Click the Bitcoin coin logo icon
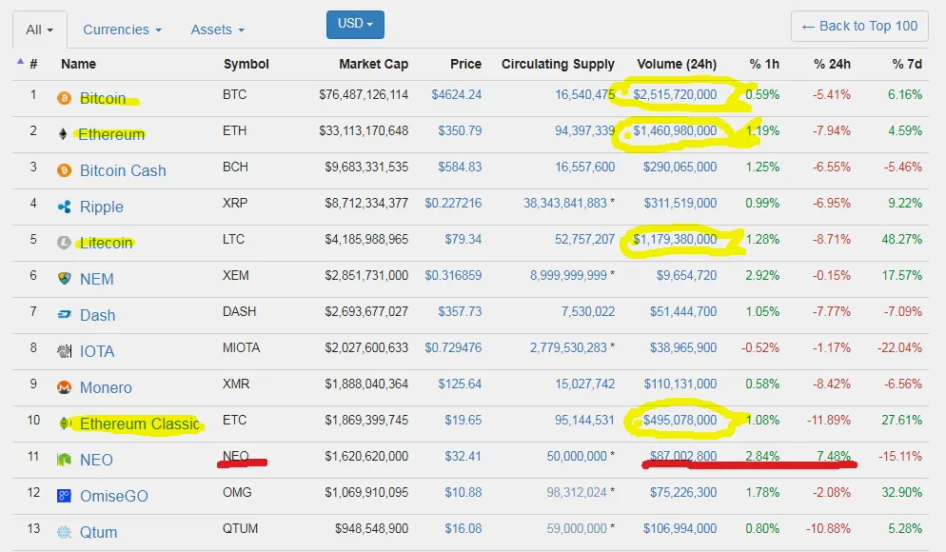This screenshot has height=552, width=946. (x=64, y=98)
